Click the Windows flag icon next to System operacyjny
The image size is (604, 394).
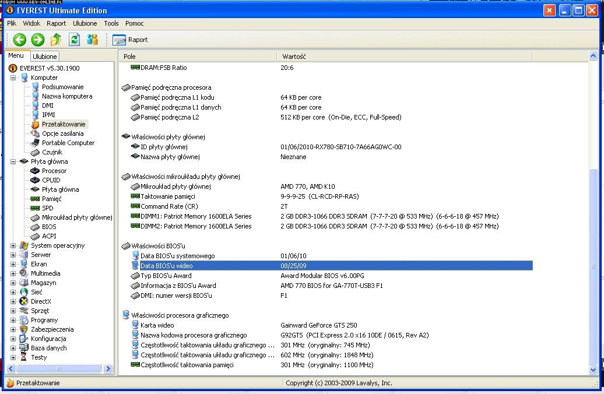pos(24,245)
